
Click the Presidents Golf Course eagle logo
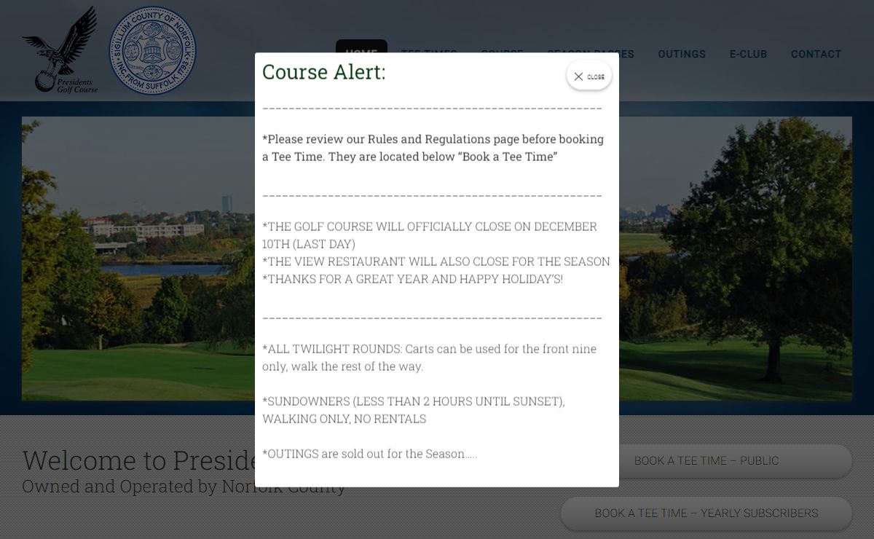pyautogui.click(x=60, y=50)
